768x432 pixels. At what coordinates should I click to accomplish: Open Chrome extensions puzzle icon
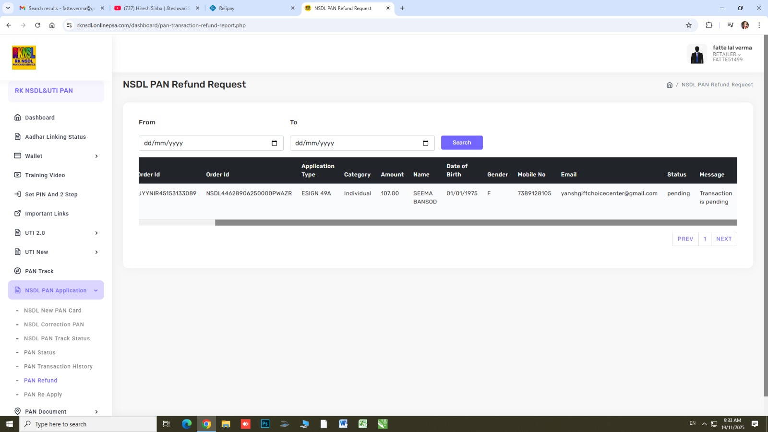709,25
